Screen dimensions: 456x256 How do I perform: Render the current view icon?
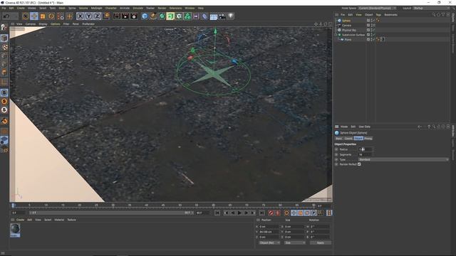click(117, 16)
